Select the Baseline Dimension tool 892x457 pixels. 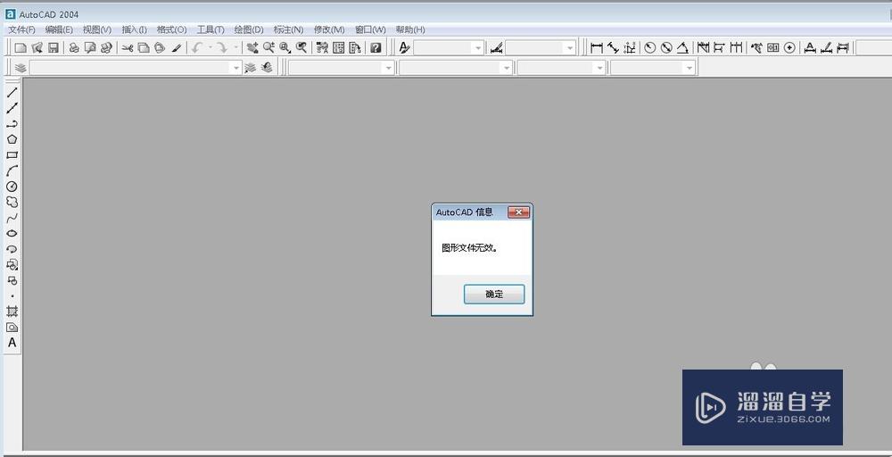point(719,48)
